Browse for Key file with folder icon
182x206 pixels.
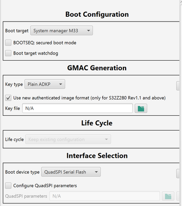coord(141,108)
